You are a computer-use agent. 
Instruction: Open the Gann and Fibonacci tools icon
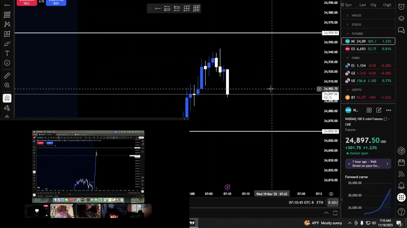pos(7,15)
